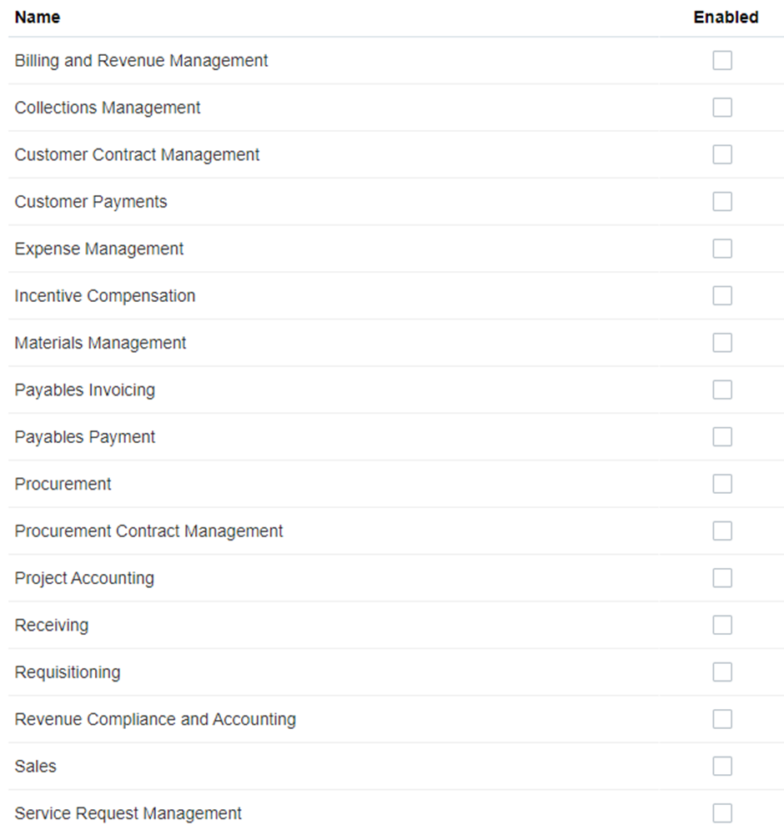Enable the Procurement checkbox
The image size is (784, 830).
tap(722, 484)
